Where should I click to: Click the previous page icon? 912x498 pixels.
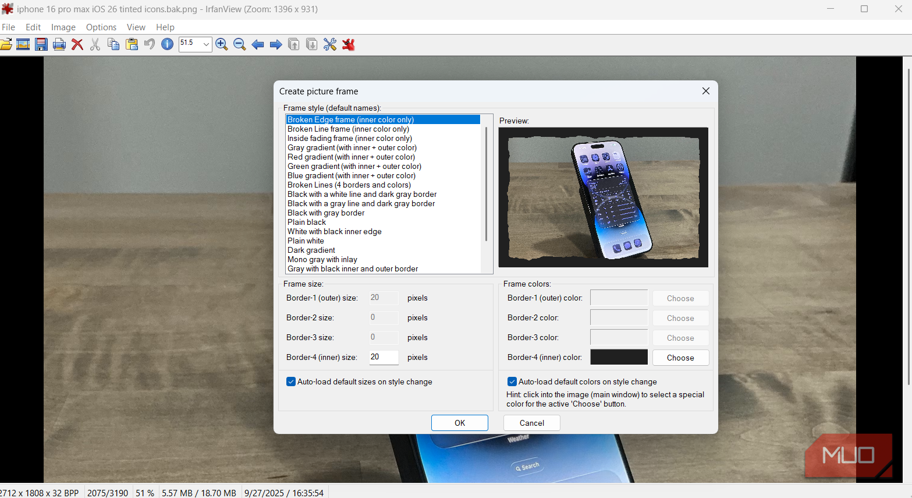294,44
